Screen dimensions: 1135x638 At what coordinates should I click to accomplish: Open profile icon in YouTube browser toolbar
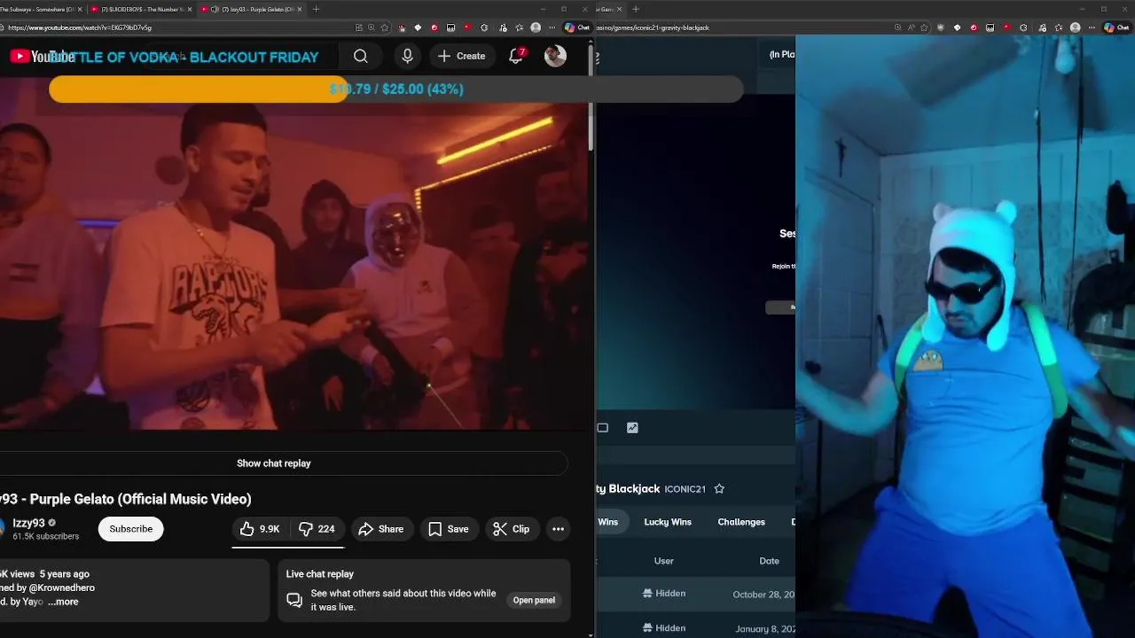(x=536, y=27)
